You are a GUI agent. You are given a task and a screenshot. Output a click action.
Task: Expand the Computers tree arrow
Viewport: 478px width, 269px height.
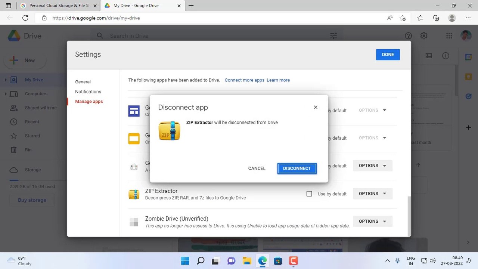point(6,94)
